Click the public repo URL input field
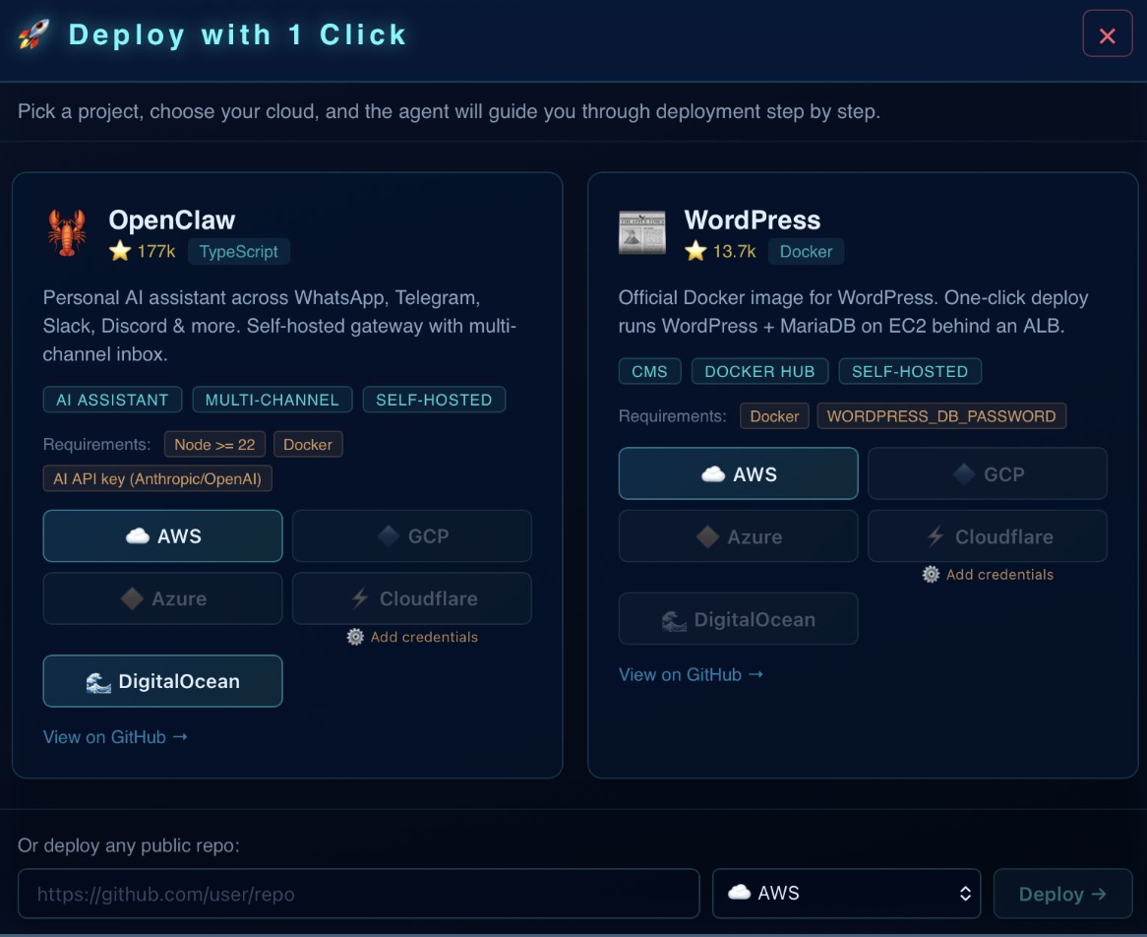1147x937 pixels. coord(358,893)
